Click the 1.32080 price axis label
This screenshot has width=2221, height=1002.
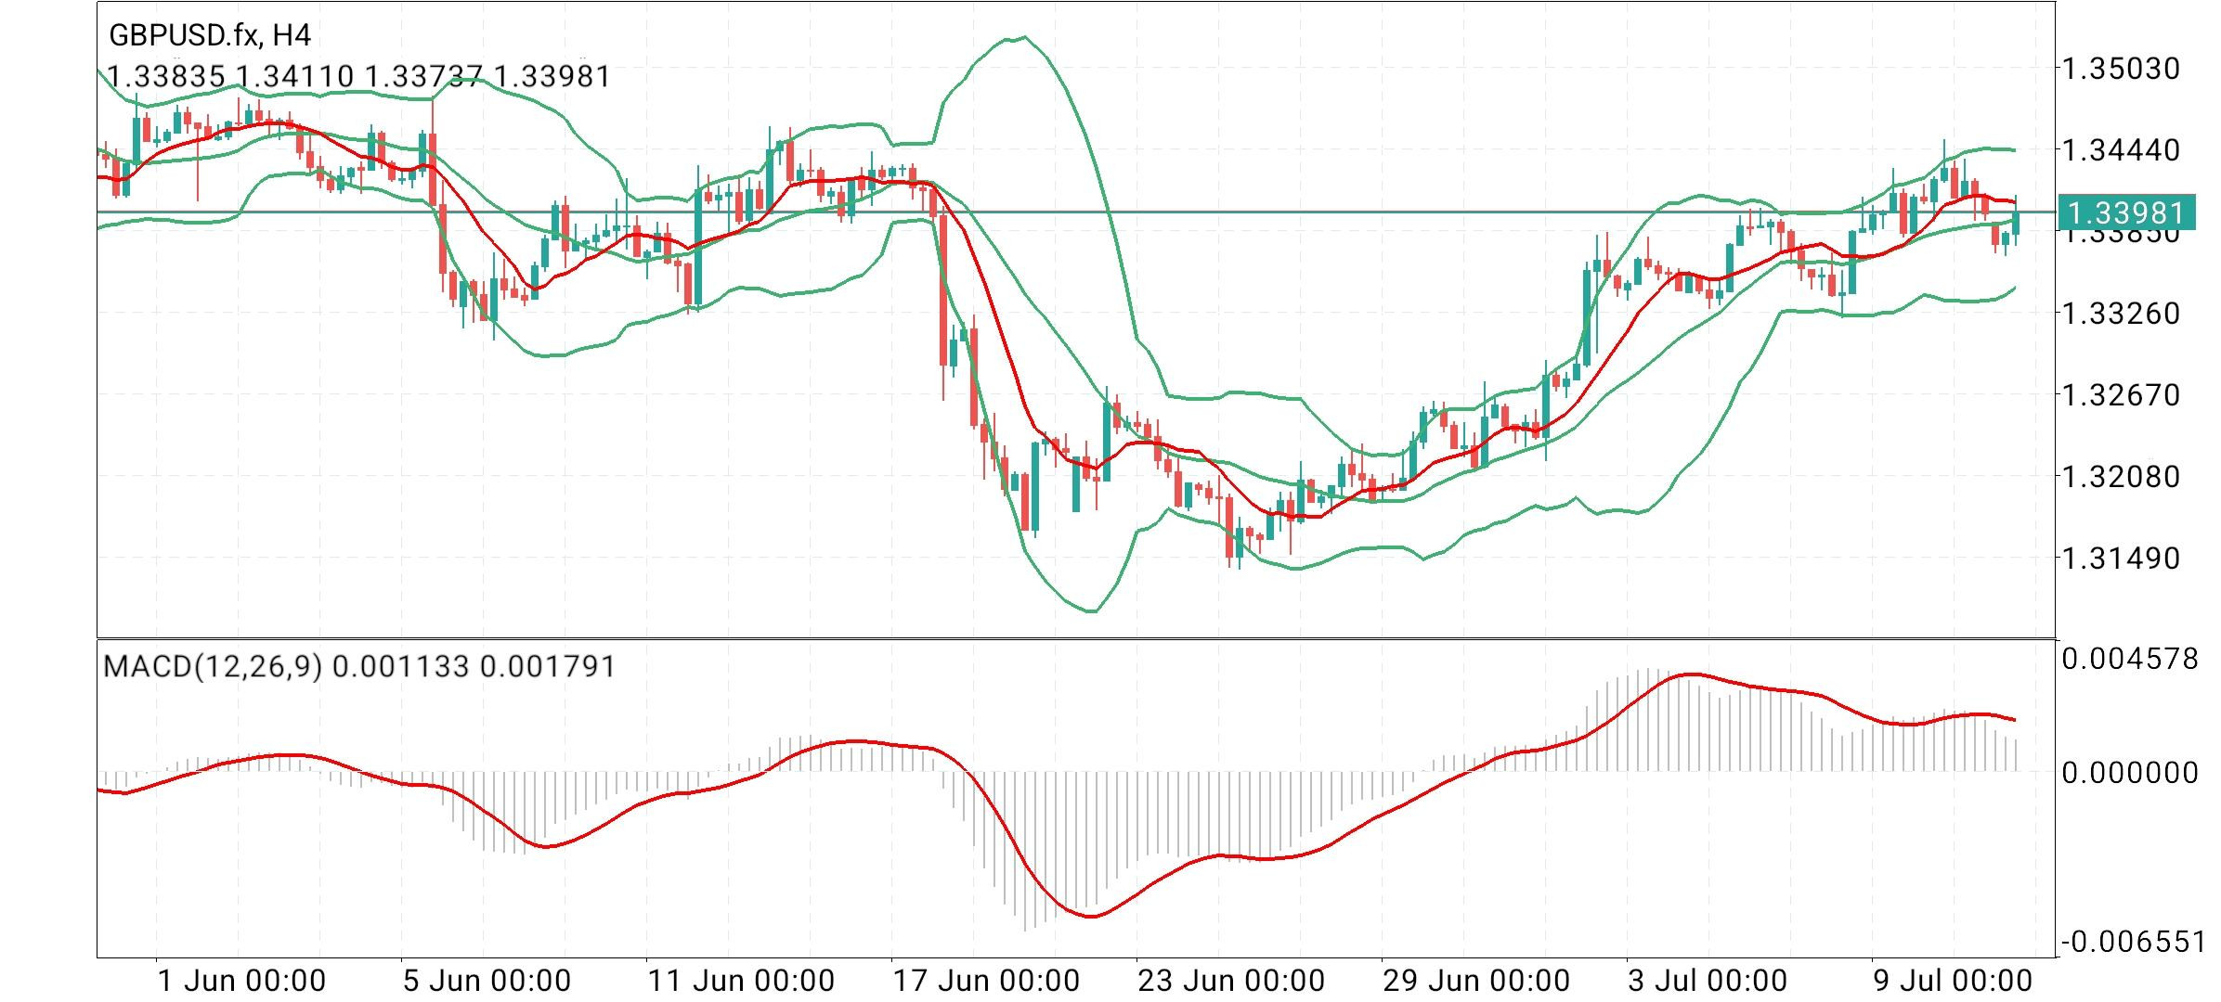point(2122,476)
